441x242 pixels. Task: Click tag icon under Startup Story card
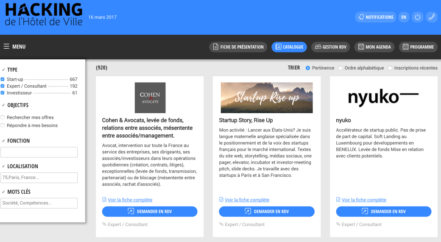click(221, 224)
